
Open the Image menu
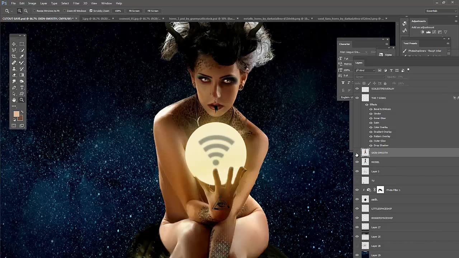[x=32, y=3]
